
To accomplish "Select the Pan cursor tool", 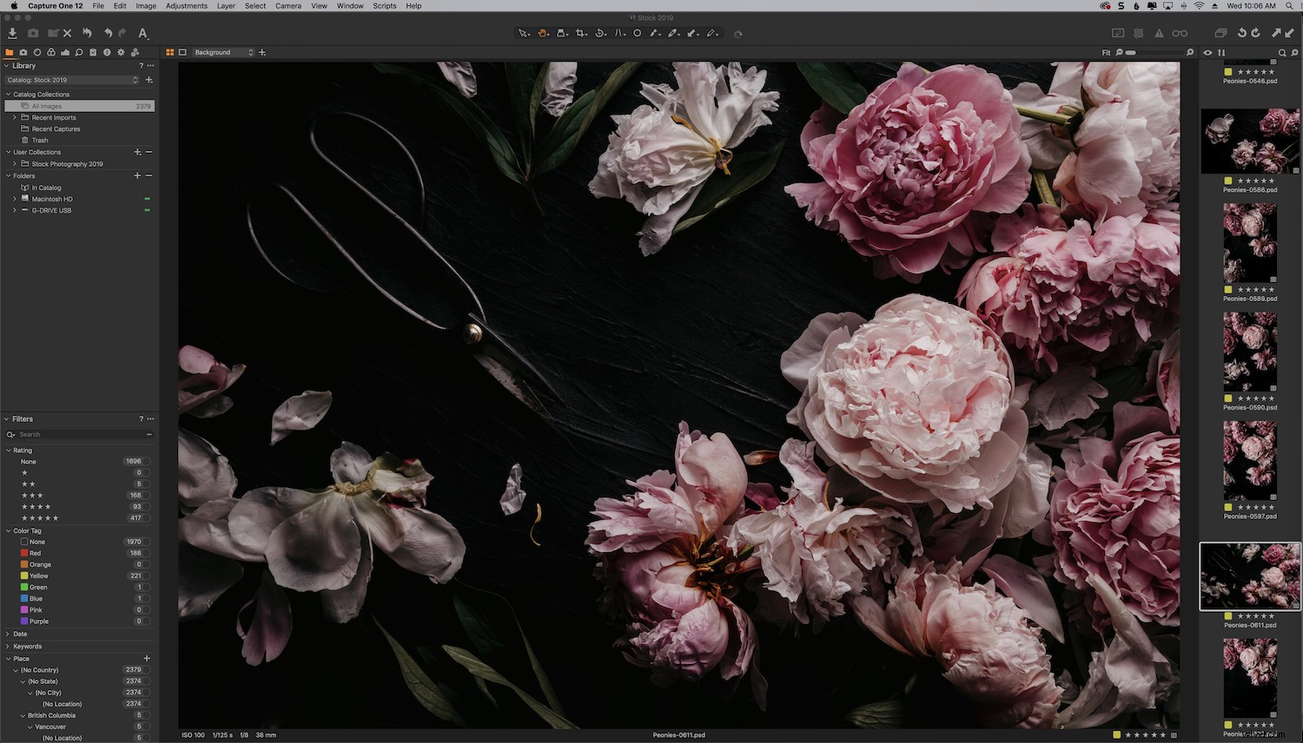I will pyautogui.click(x=542, y=33).
